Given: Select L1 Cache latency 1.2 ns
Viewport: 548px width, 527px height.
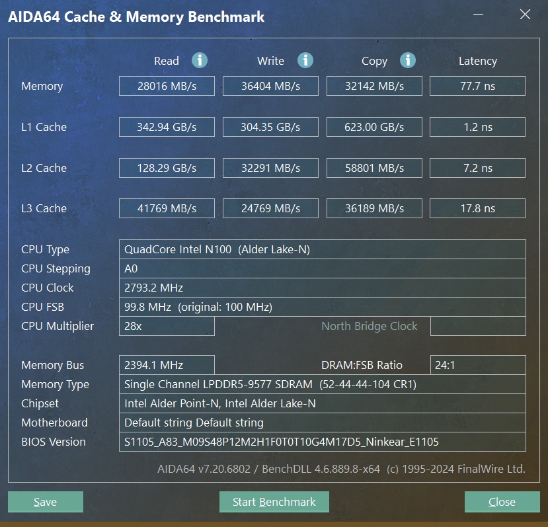Looking at the screenshot, I should [477, 127].
